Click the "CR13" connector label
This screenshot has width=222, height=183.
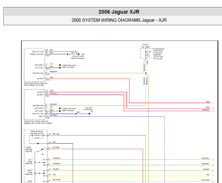pos(48,69)
